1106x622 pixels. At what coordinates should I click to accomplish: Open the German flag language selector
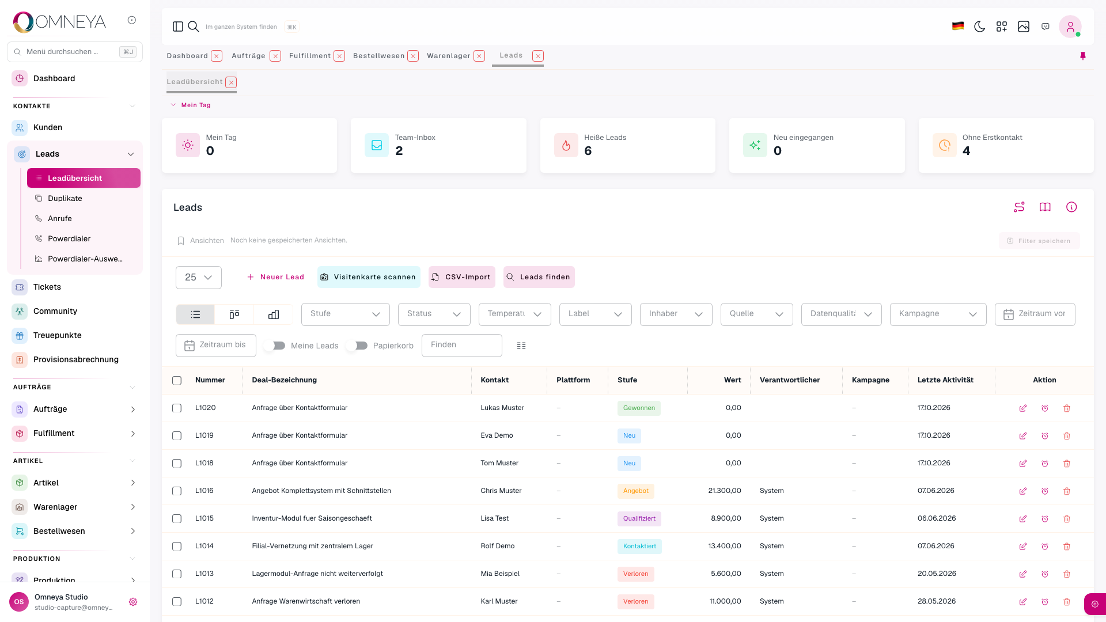[x=958, y=26]
